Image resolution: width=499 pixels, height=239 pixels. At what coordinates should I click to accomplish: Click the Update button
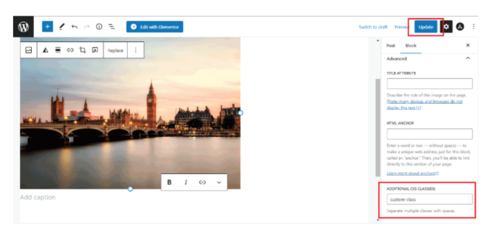(425, 27)
